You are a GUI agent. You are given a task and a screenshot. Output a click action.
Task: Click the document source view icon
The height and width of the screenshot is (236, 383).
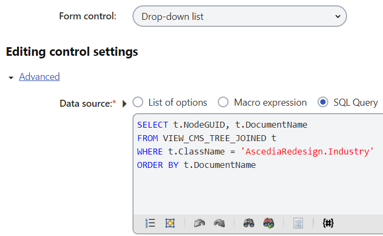click(298, 223)
